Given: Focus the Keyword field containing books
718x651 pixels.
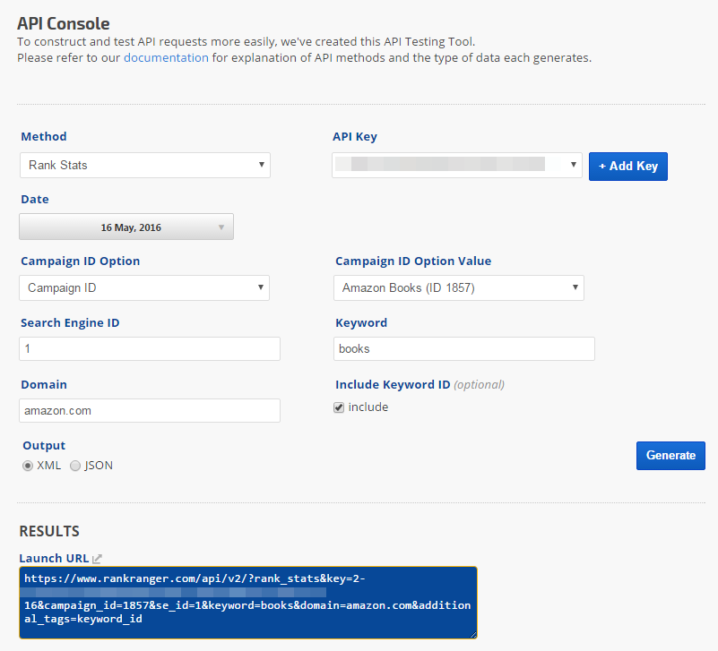Looking at the screenshot, I should 464,348.
